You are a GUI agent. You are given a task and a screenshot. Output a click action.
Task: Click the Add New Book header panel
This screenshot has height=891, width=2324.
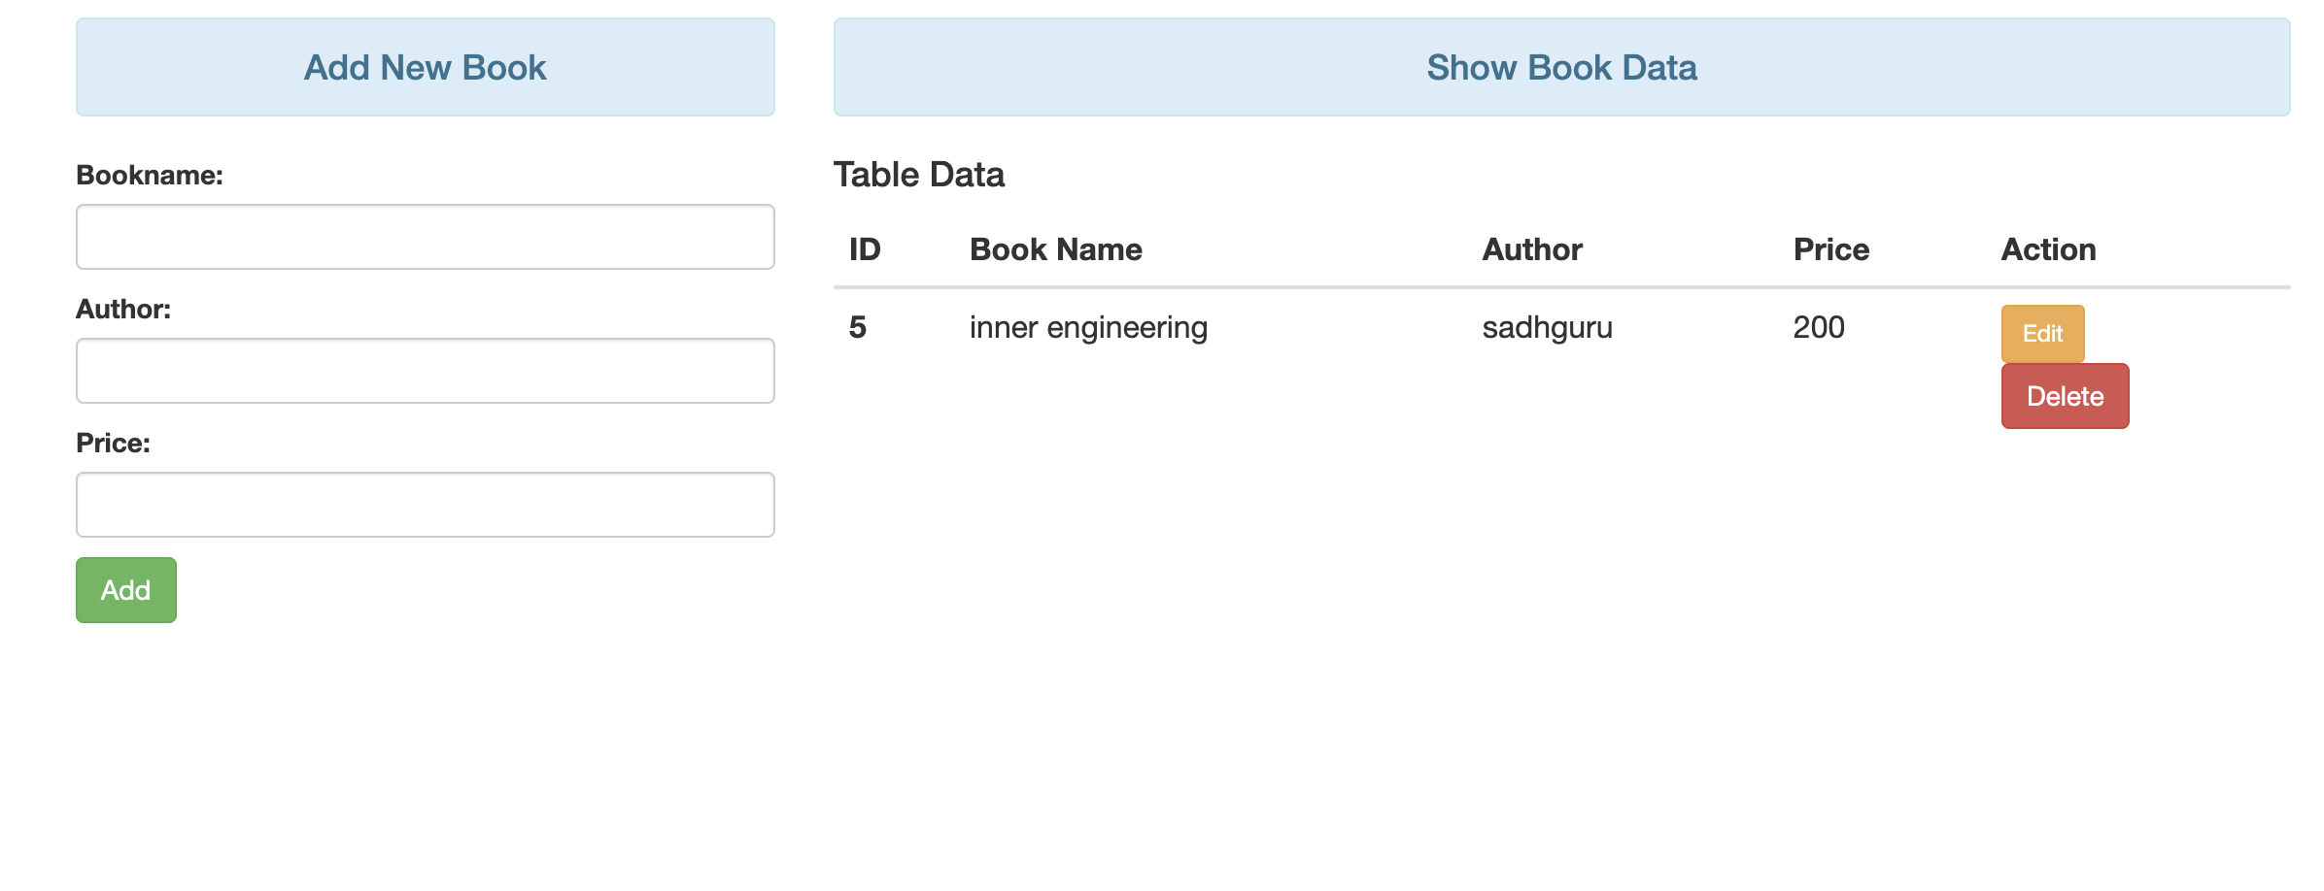point(426,67)
